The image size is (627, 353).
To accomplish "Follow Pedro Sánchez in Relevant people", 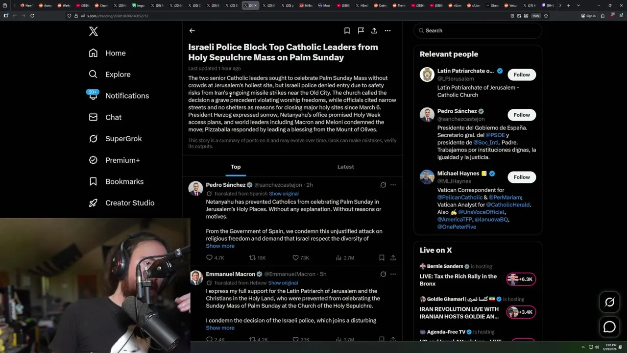I will tap(522, 115).
